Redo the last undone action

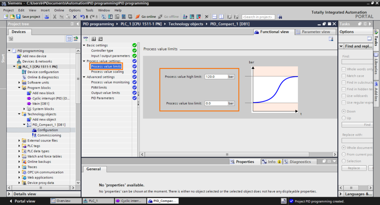pos(92,17)
